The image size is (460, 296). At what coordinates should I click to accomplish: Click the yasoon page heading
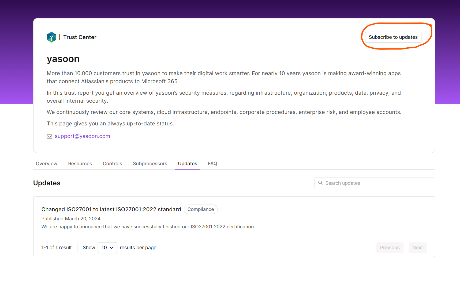[63, 59]
